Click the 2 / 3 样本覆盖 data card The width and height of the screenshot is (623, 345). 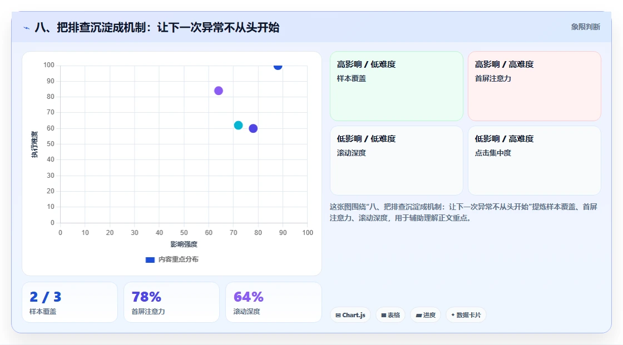tap(70, 302)
